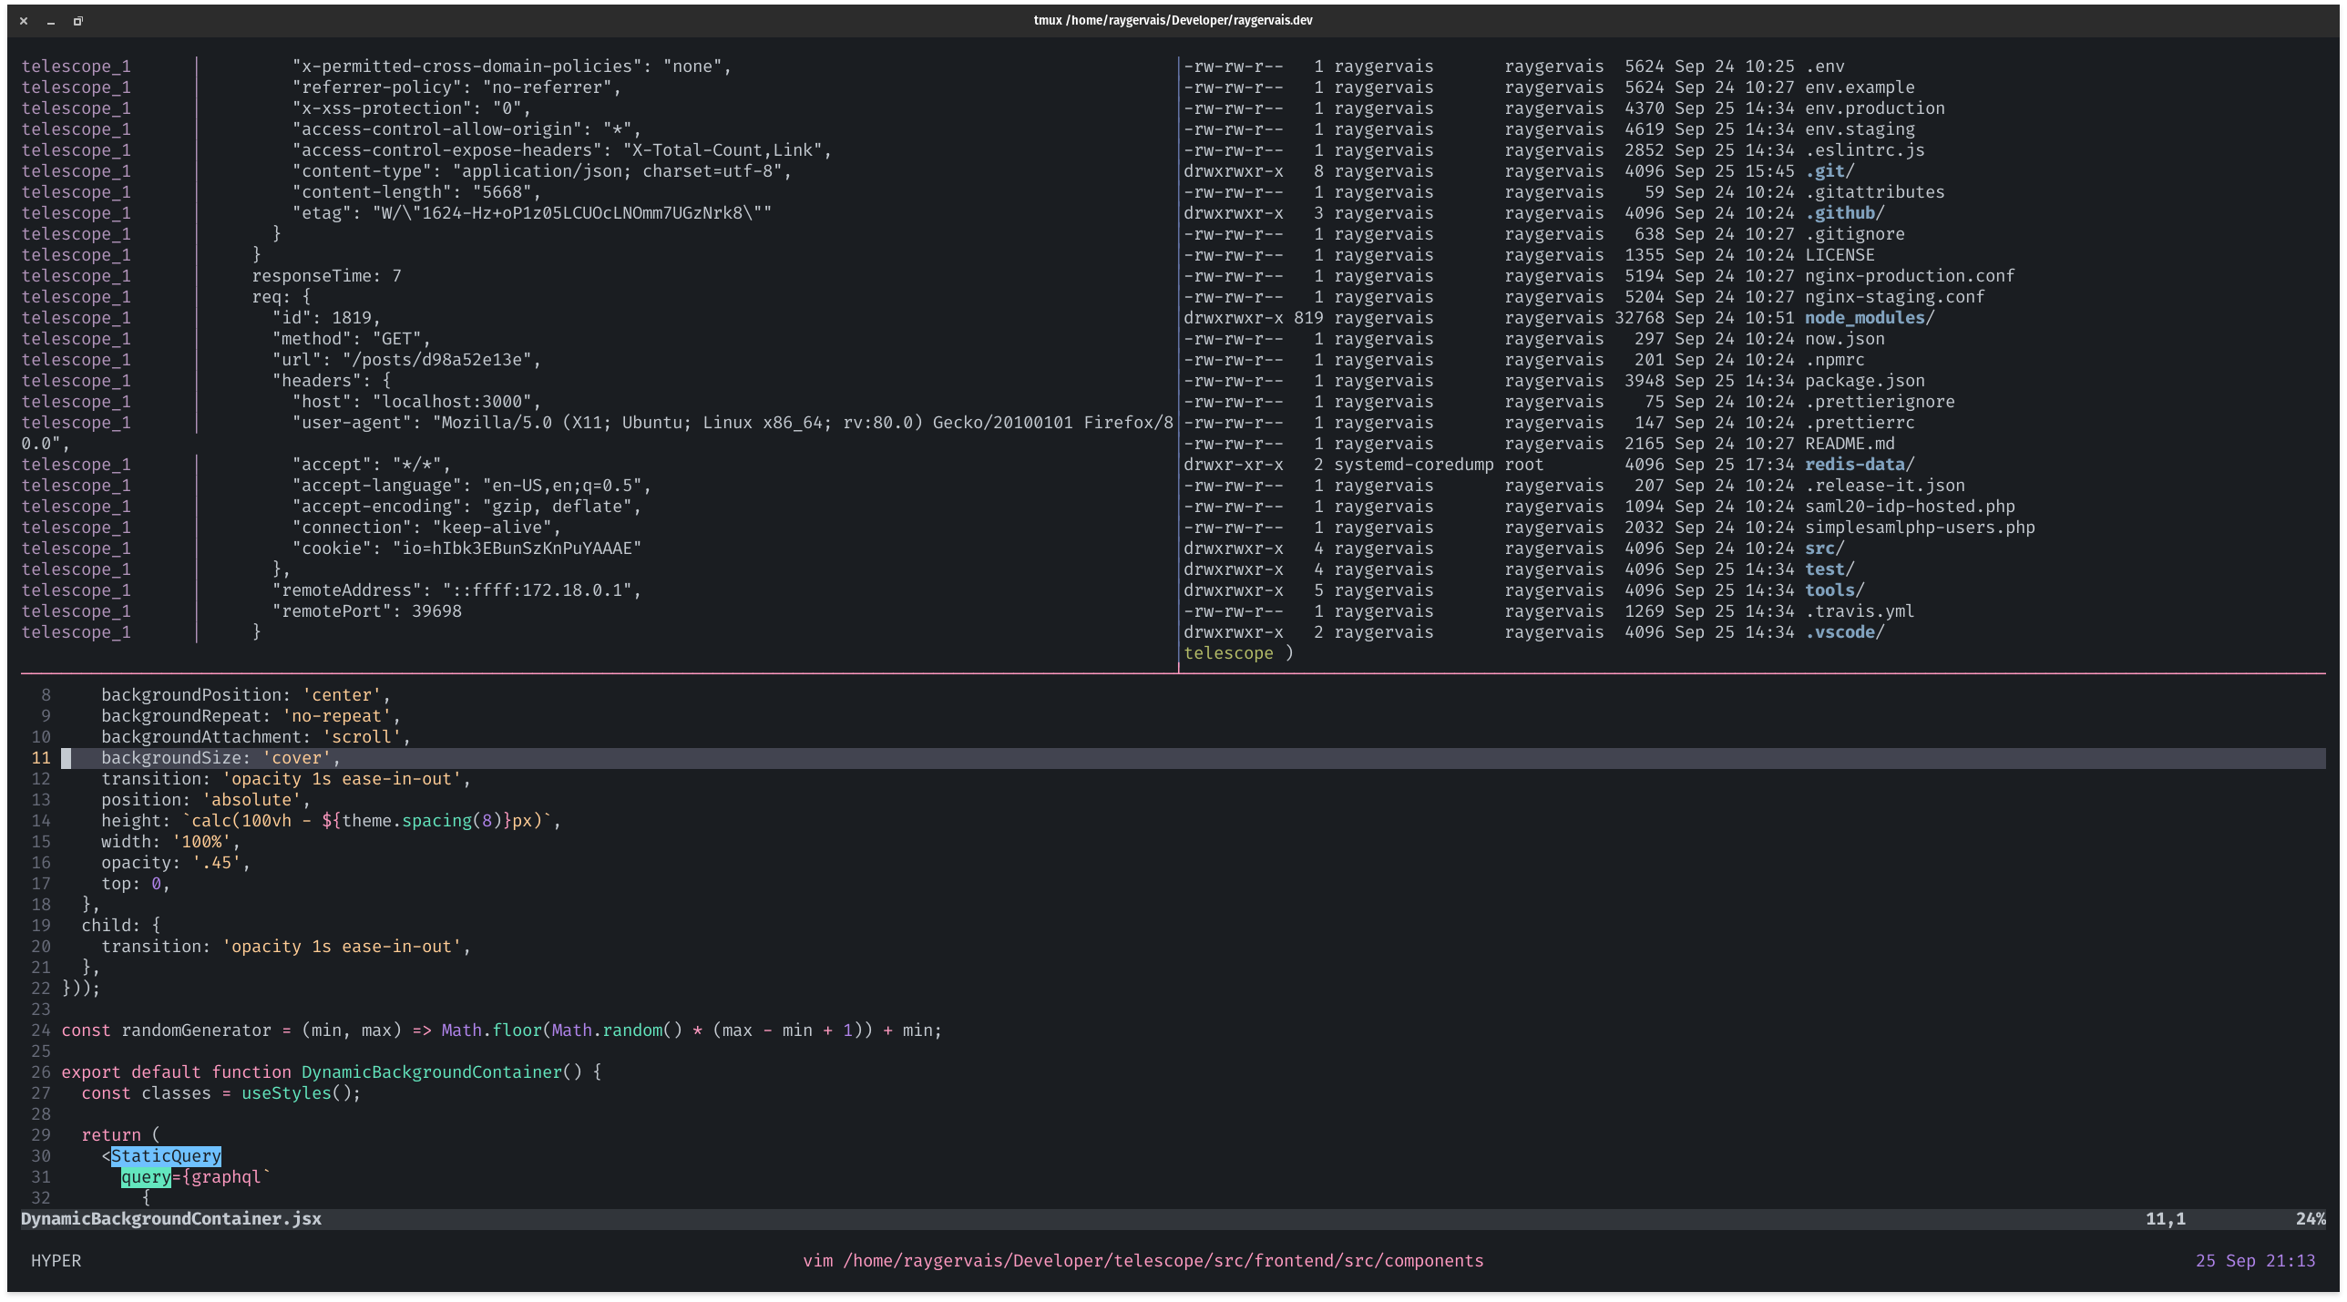Viewport: 2347px width, 1302px height.
Task: Click the highlighted query attribute
Action: (146, 1177)
